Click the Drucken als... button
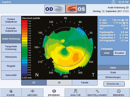130x97 pixels. coord(114,84)
